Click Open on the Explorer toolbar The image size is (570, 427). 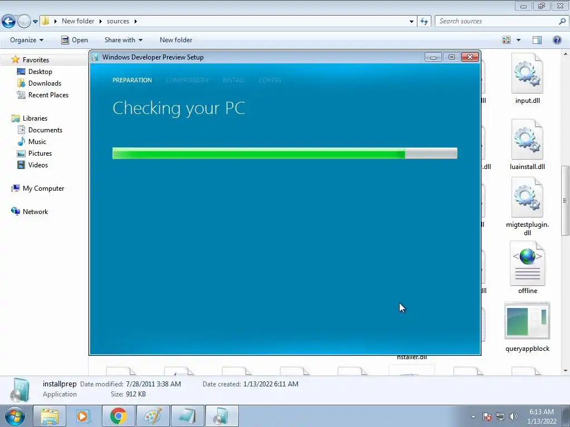75,40
